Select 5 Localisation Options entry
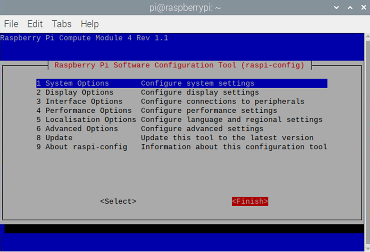Viewport: 370px width, 252px height. pyautogui.click(x=182, y=119)
